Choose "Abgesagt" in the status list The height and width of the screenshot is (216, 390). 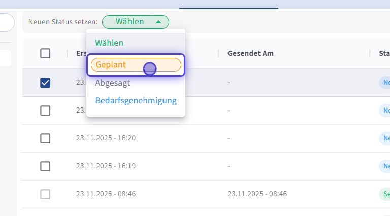pos(113,83)
